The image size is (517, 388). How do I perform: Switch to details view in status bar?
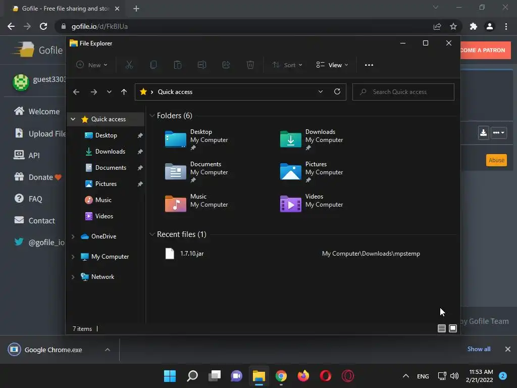tap(441, 328)
